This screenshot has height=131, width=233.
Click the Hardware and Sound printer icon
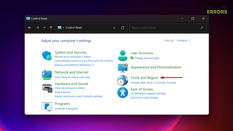47,88
